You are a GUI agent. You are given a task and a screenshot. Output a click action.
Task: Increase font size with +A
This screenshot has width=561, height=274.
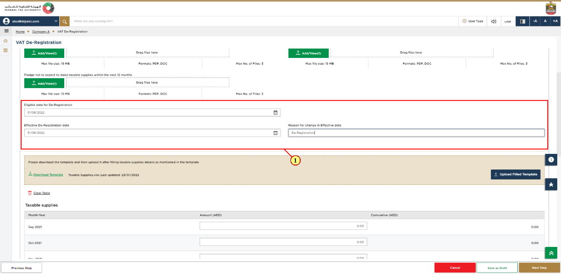tap(555, 21)
